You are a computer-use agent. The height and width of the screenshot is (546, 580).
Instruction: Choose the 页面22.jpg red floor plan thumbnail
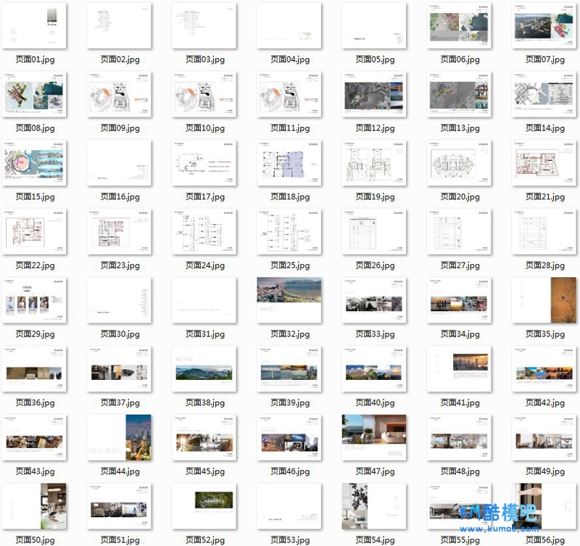click(35, 232)
